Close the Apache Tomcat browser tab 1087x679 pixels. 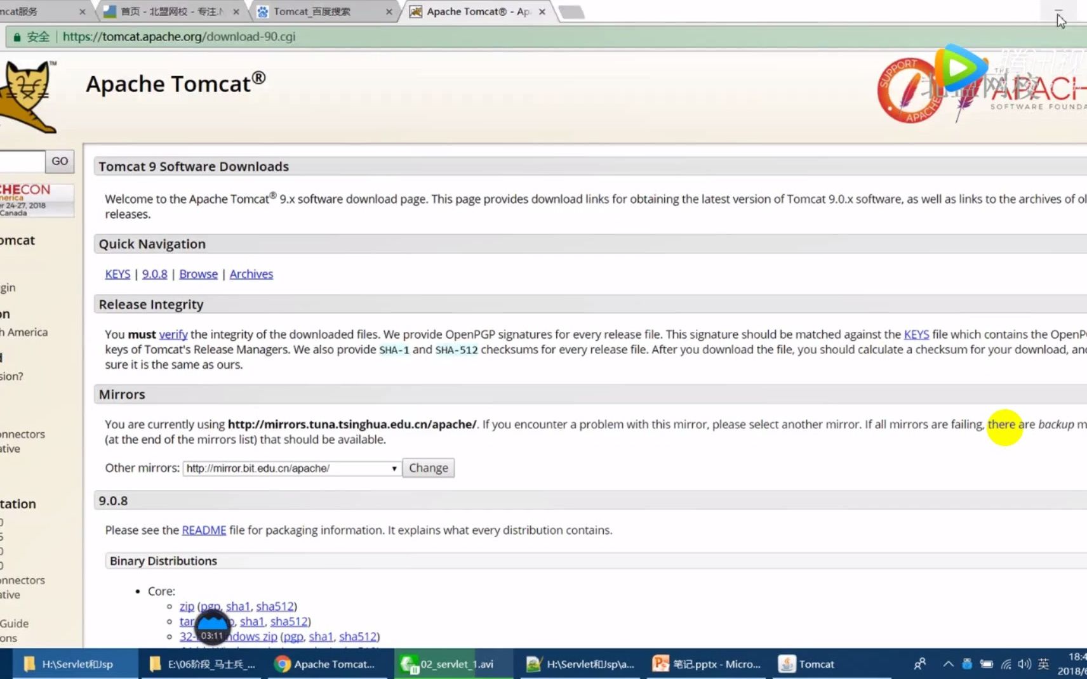[542, 11]
